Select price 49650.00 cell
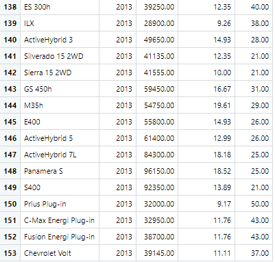Image resolution: width=275 pixels, height=262 pixels. coord(157,40)
